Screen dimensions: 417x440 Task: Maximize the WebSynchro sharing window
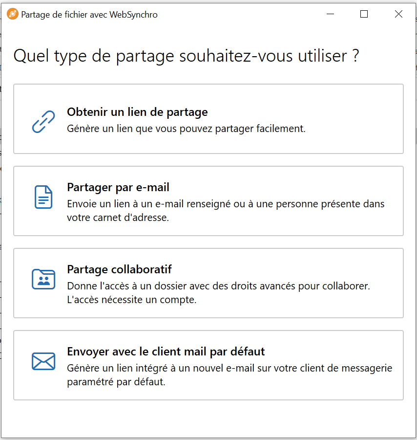point(364,14)
